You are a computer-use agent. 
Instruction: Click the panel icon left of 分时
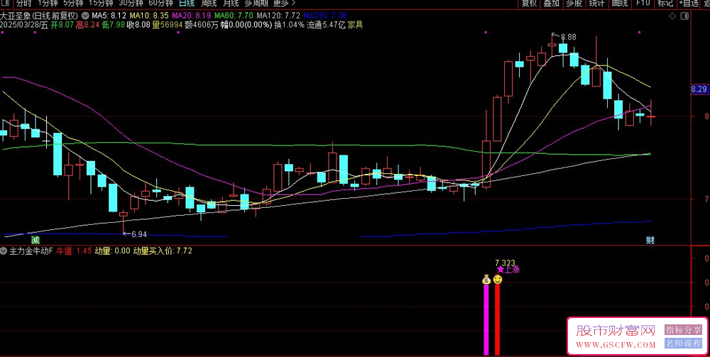[5, 3]
